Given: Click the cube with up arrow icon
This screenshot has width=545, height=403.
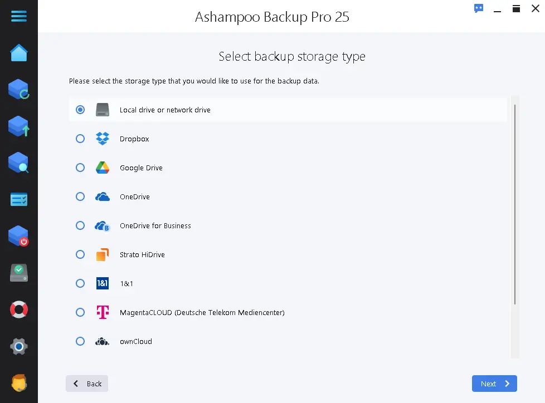Looking at the screenshot, I should [x=19, y=126].
